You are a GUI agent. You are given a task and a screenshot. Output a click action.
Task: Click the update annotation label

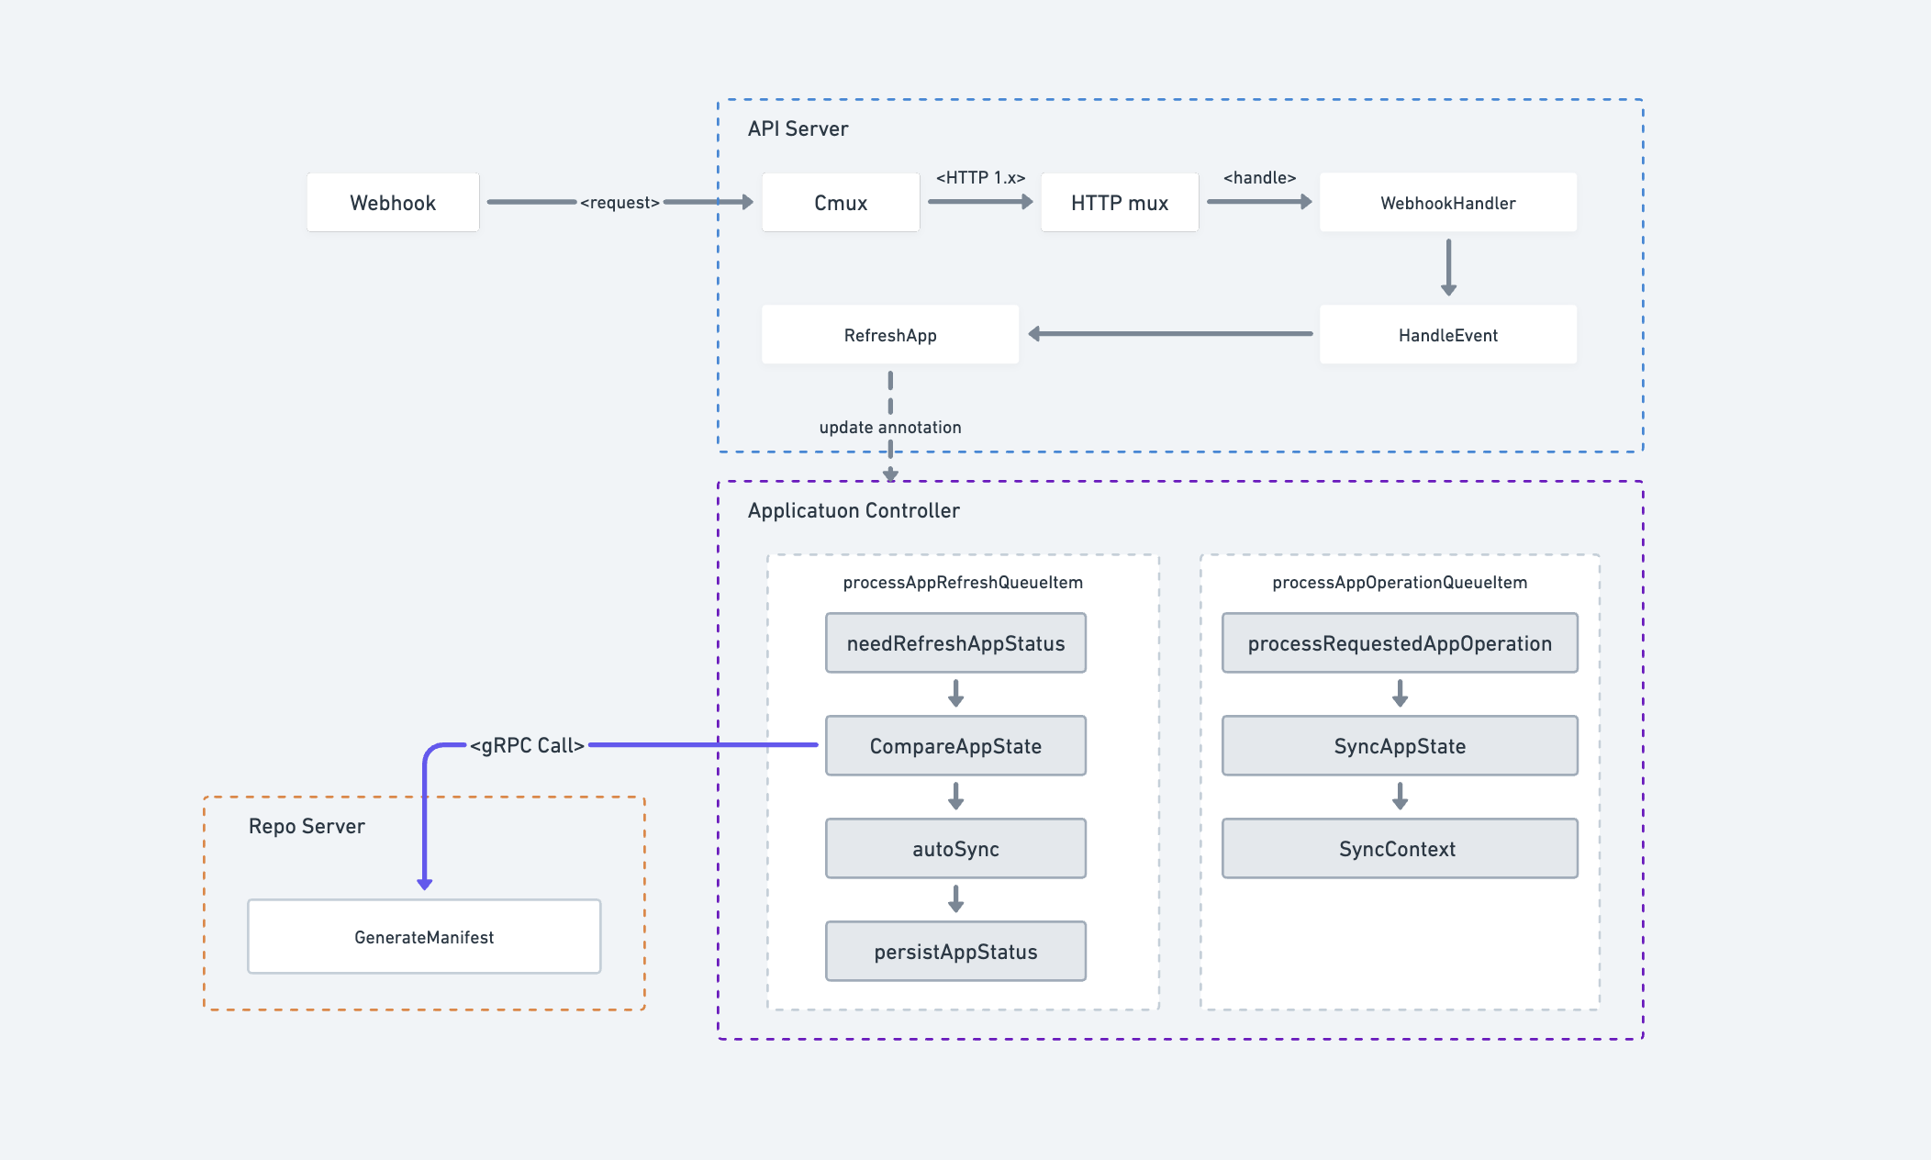pyautogui.click(x=890, y=427)
